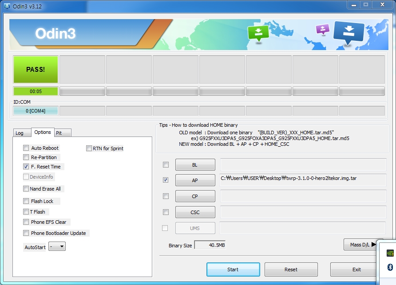Click the "Tips - How to download HOME binary" heading

click(x=198, y=125)
